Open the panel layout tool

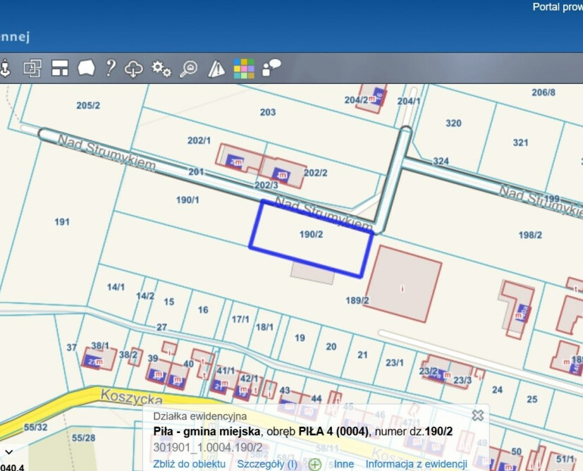[60, 68]
